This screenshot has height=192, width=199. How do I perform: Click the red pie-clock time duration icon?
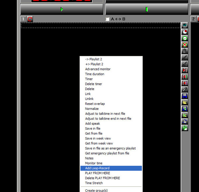(x=185, y=32)
